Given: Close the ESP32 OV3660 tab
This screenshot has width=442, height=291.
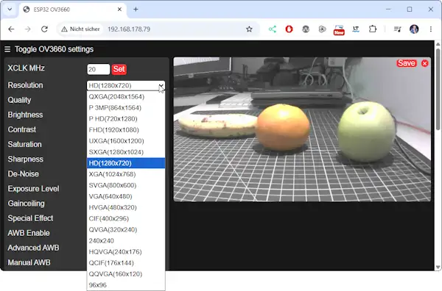Looking at the screenshot, I should [119, 10].
